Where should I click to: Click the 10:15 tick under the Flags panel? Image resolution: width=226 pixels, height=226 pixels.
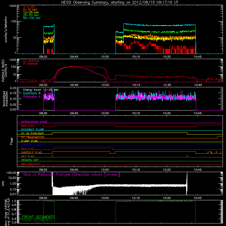pyautogui.click(x=136, y=170)
